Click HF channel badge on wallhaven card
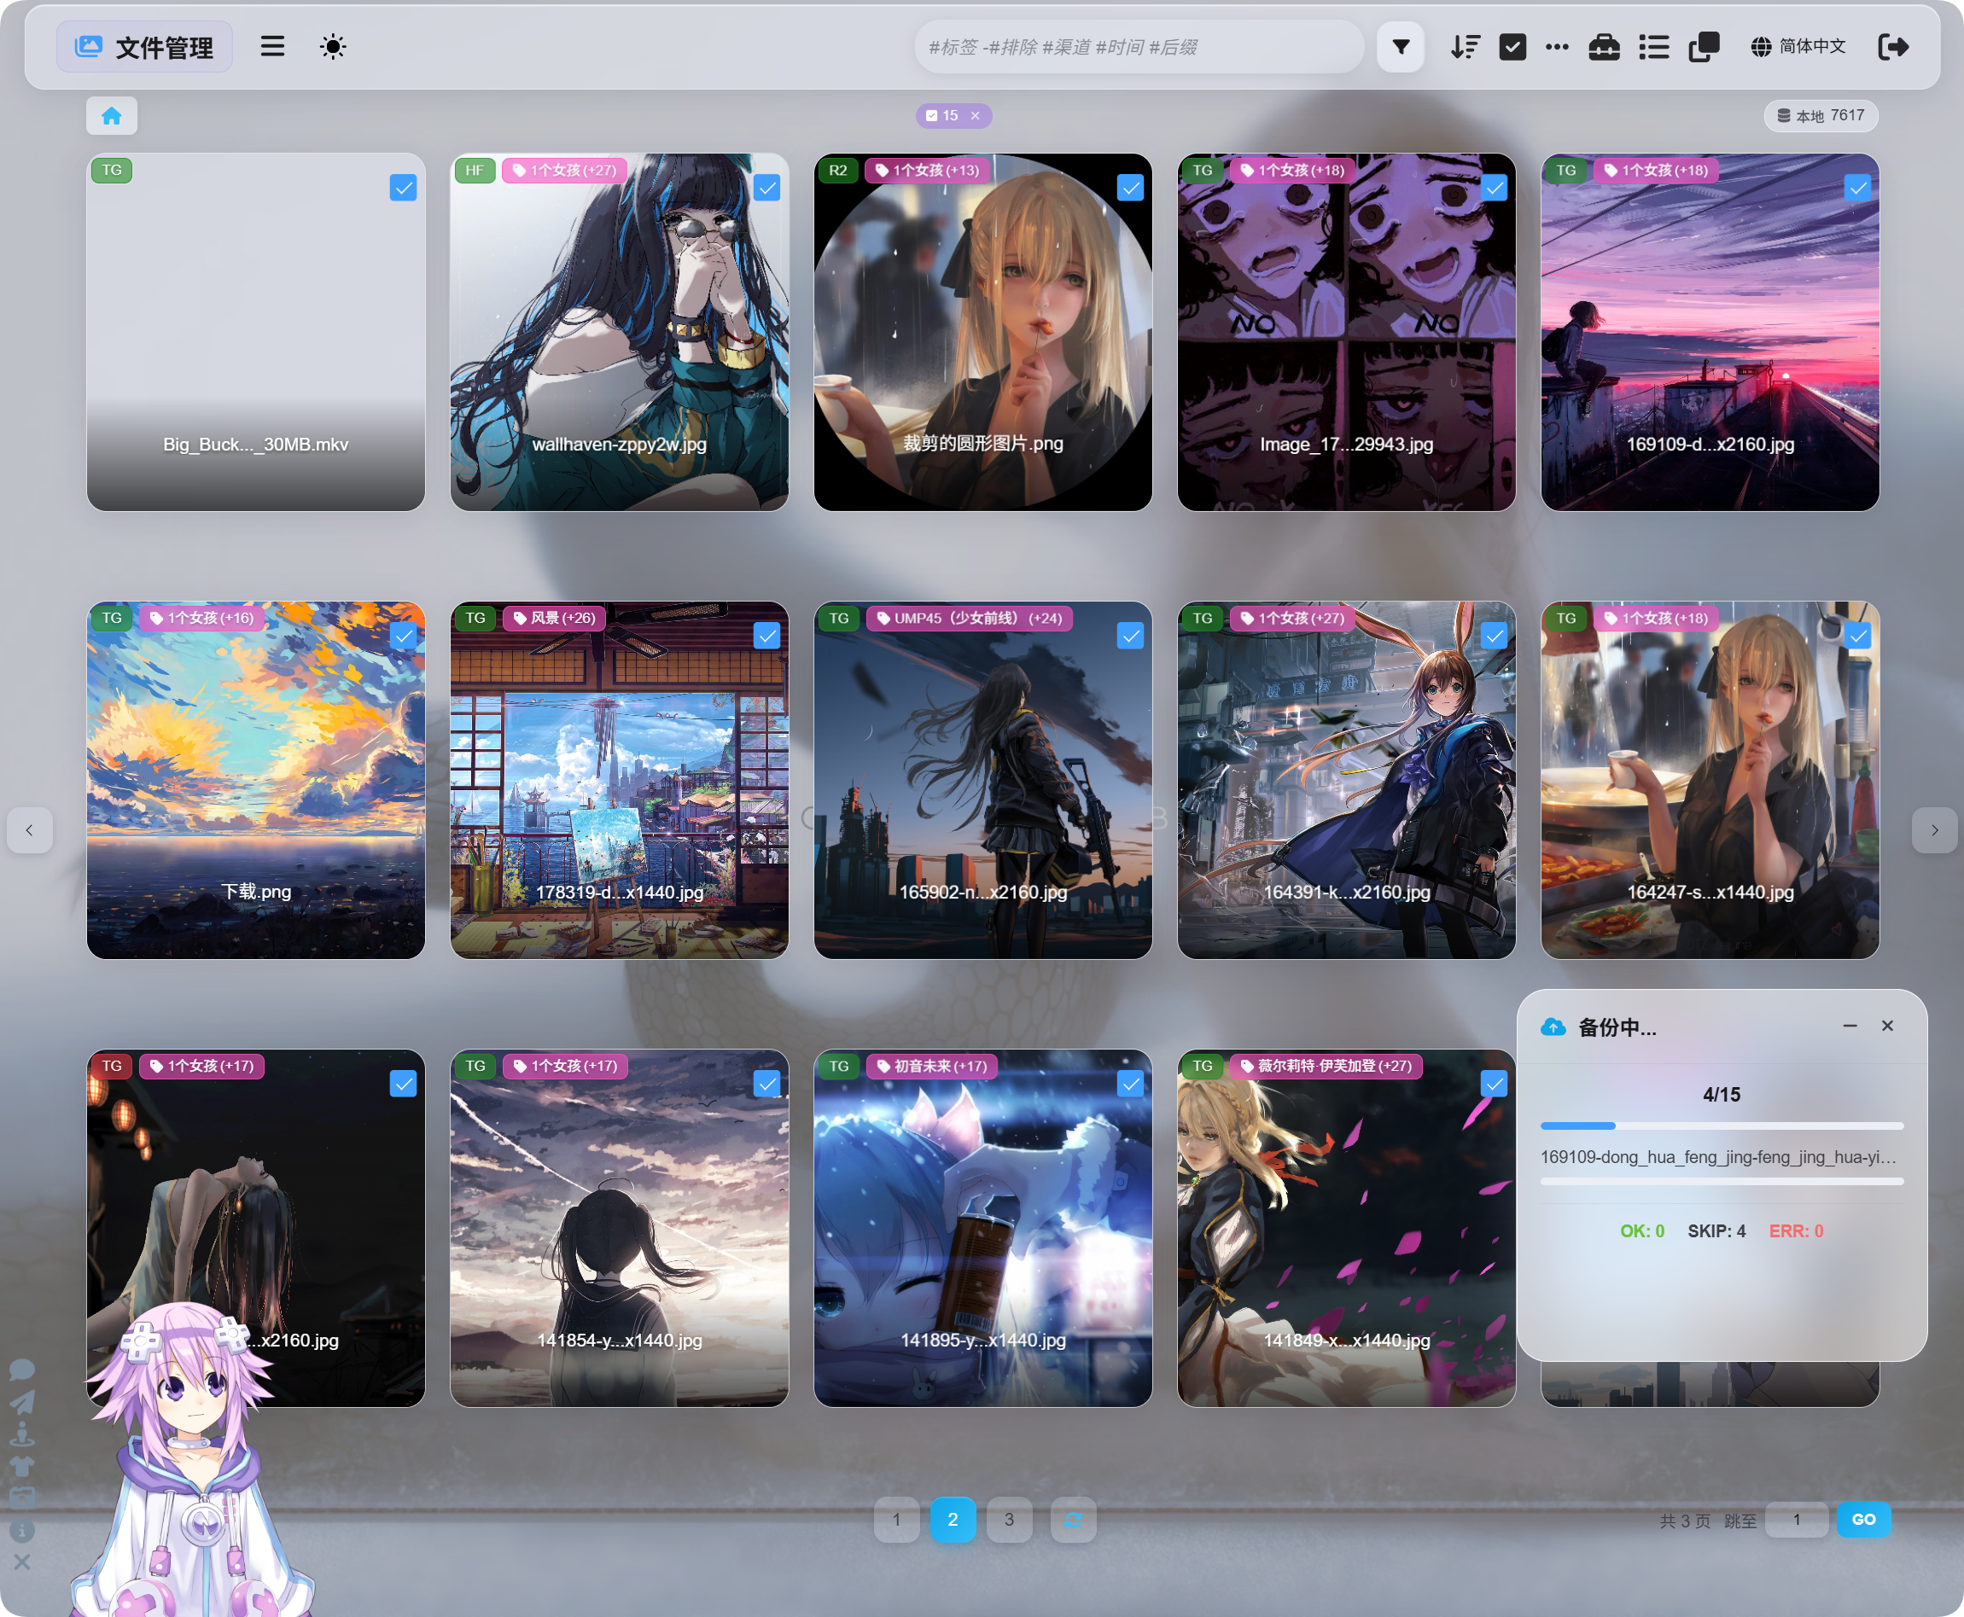The image size is (1964, 1617). click(475, 171)
